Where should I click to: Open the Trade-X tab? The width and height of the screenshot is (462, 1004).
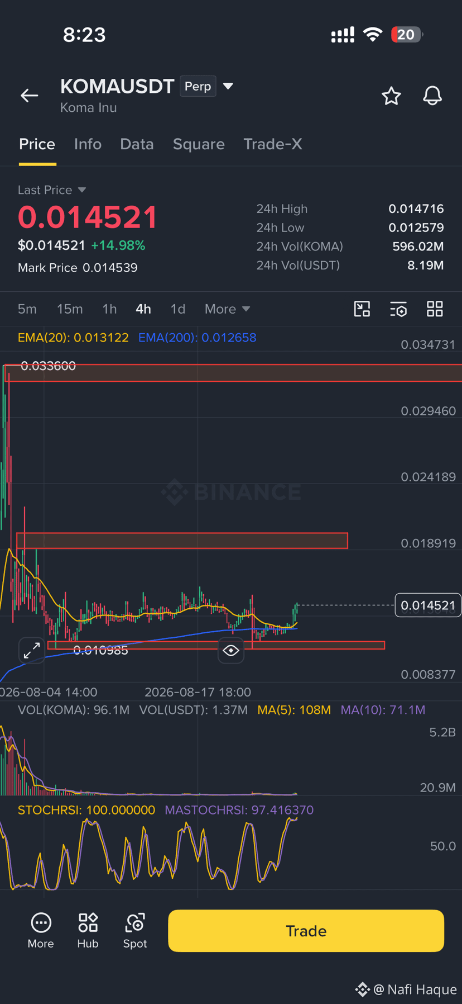[x=273, y=144]
